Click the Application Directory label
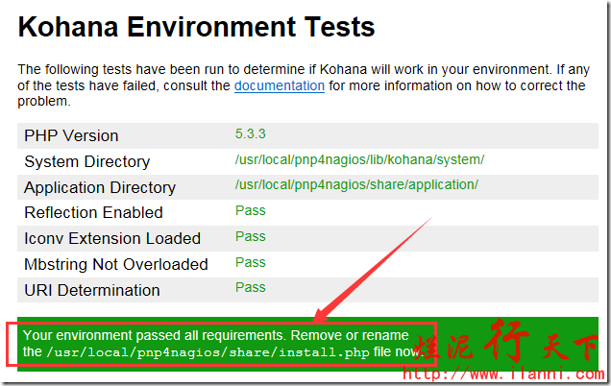The image size is (611, 386). [x=99, y=187]
